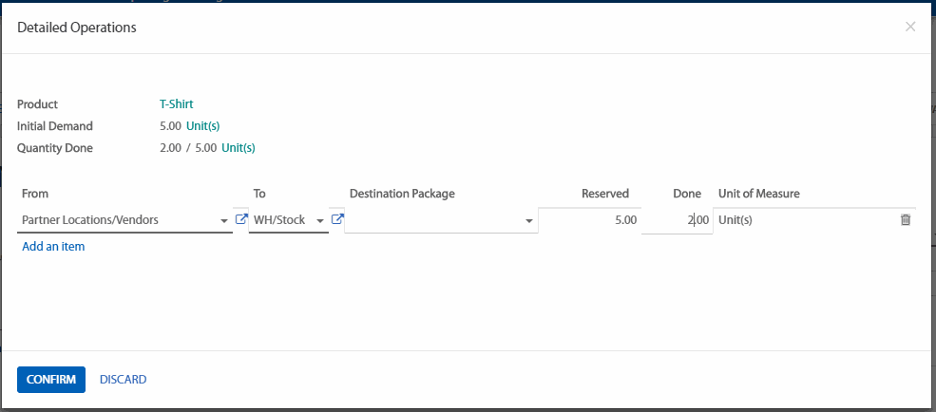Sort by the Reserved column header
The width and height of the screenshot is (936, 412).
pyautogui.click(x=605, y=194)
